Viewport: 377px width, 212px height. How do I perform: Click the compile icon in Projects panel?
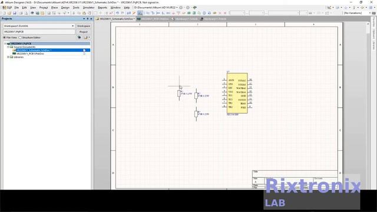(x=79, y=38)
